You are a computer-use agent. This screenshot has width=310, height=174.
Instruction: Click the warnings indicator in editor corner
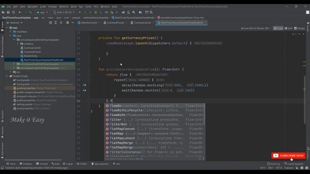pyautogui.click(x=294, y=34)
